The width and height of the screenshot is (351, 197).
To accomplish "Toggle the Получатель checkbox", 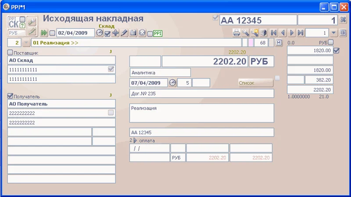I will pyautogui.click(x=10, y=96).
